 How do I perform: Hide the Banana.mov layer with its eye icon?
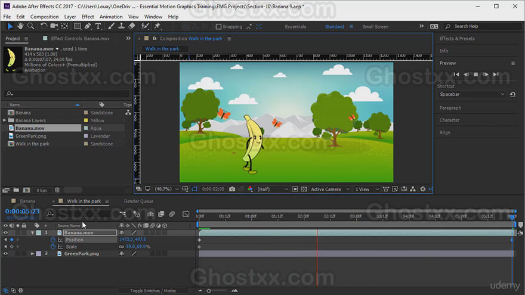coord(5,232)
